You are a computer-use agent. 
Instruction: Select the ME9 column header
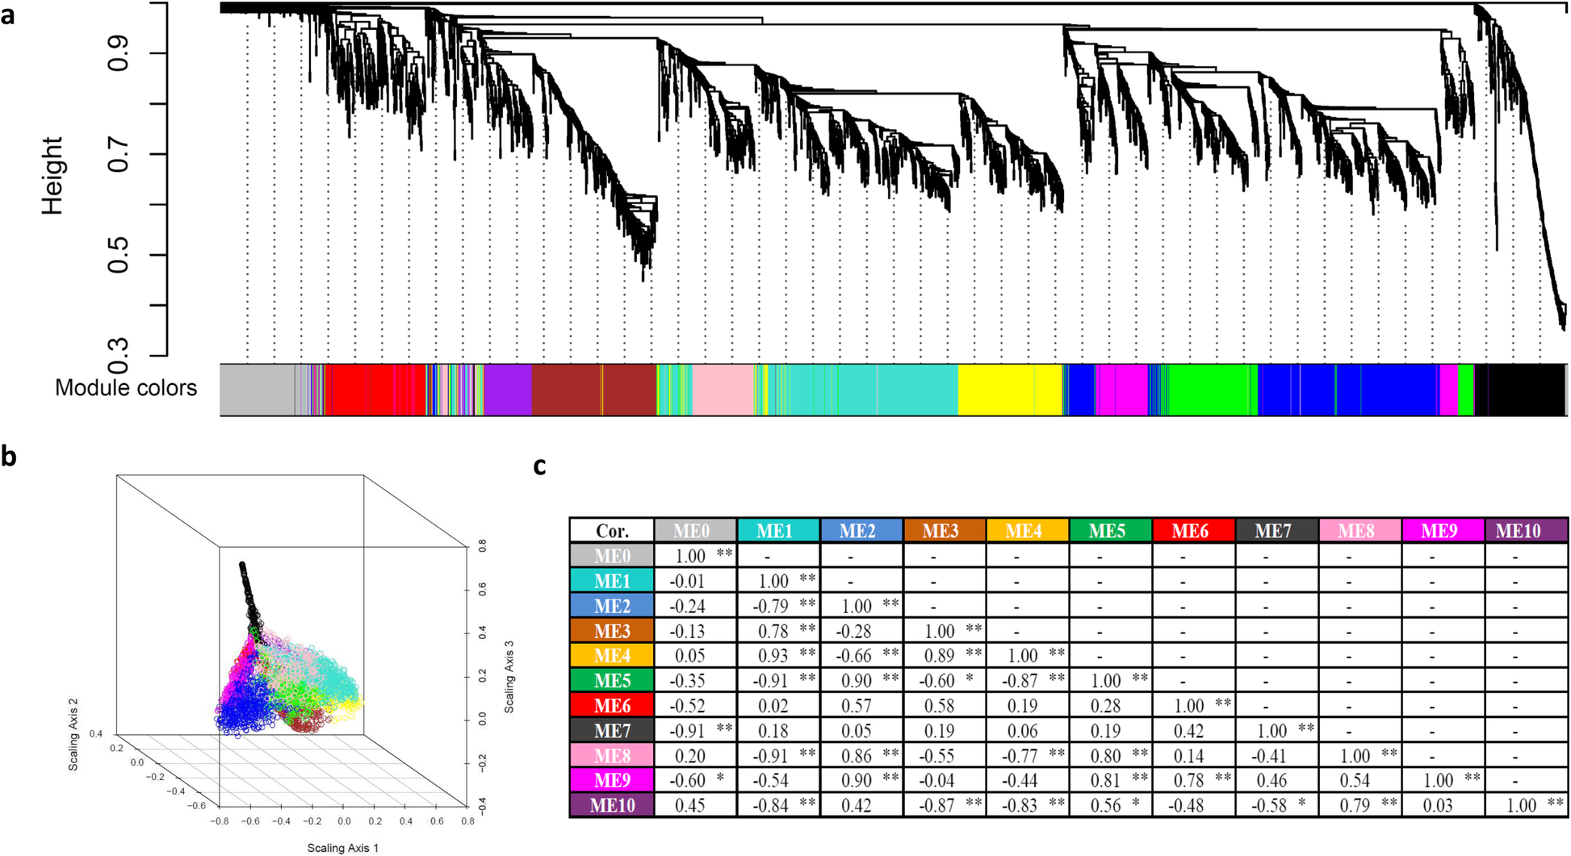[1443, 530]
